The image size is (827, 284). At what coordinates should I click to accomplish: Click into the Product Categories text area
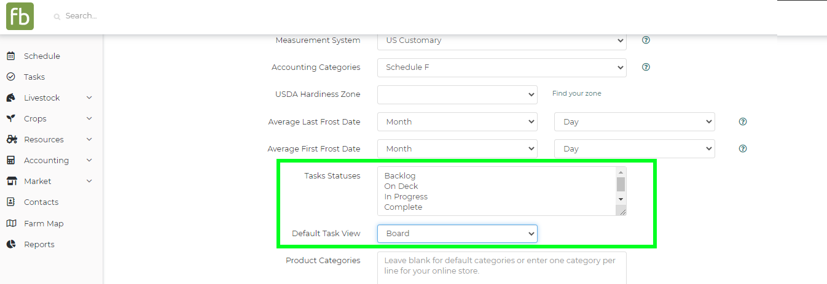point(501,267)
